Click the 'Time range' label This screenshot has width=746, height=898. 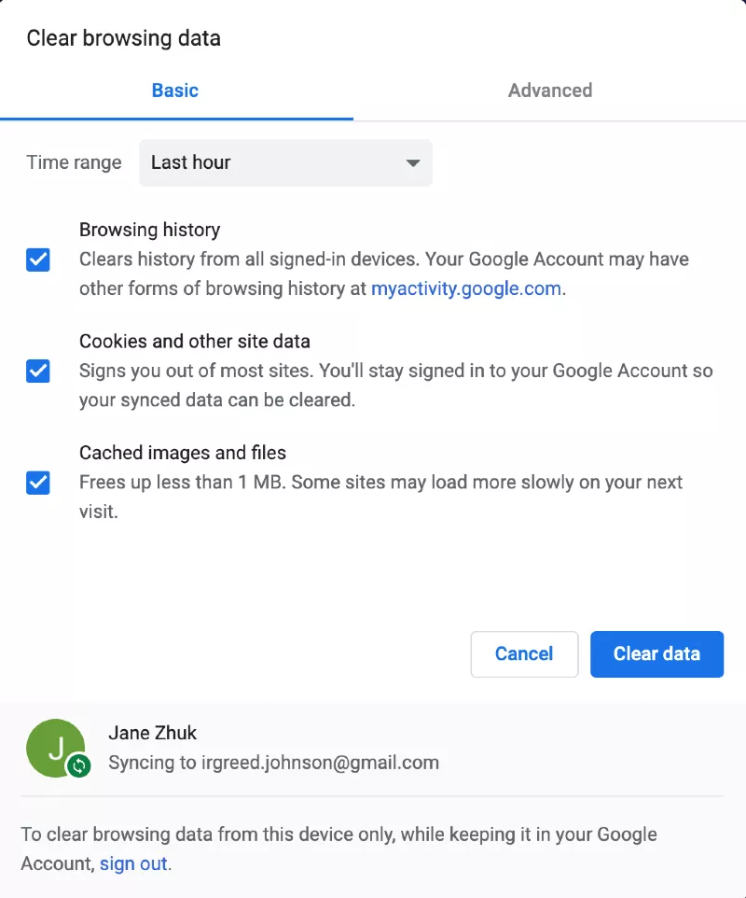pos(74,162)
